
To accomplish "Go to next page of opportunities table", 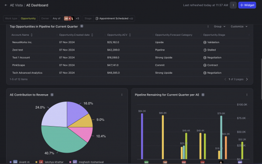I will (247, 79).
